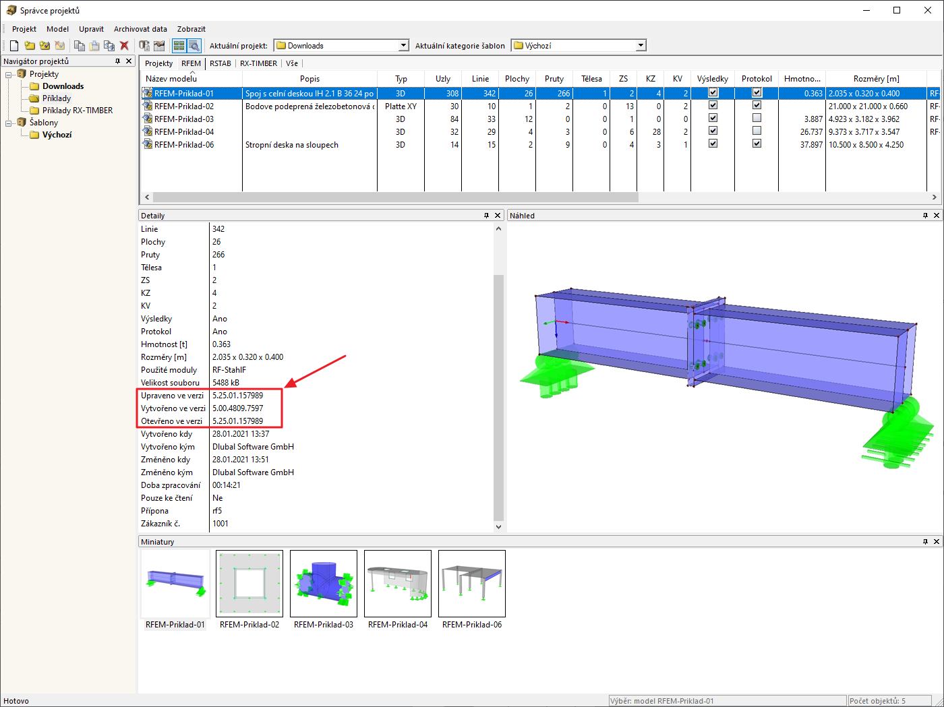This screenshot has height=707, width=944.
Task: Click the Copy toolbar icon
Action: 80,46
